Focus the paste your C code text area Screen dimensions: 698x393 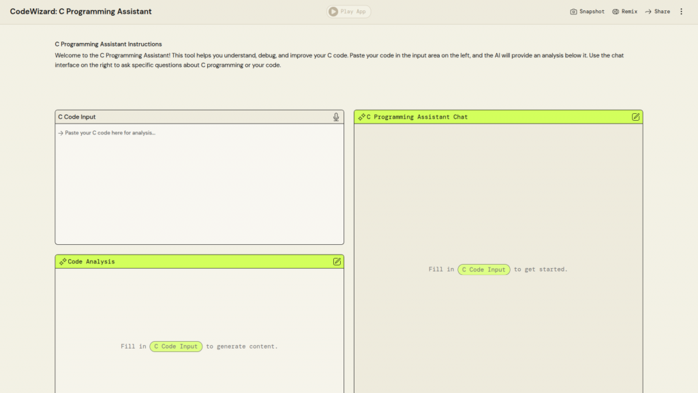pos(199,183)
